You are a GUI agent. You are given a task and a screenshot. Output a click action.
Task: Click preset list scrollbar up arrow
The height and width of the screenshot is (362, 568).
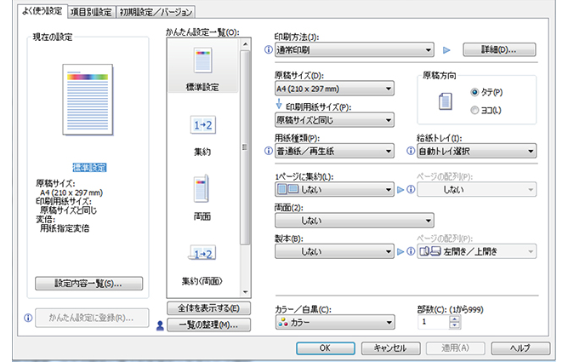tap(245, 44)
